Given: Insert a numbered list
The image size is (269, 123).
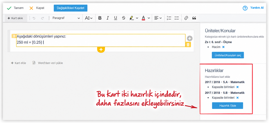Looking at the screenshot, I should coord(169,18).
